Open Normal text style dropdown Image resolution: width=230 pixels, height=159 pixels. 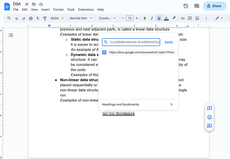coord(81,18)
